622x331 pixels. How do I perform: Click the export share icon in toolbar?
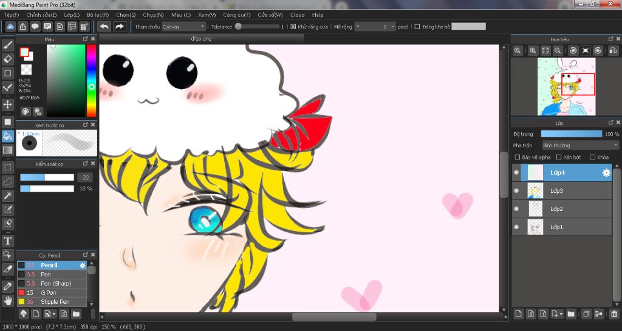23,27
